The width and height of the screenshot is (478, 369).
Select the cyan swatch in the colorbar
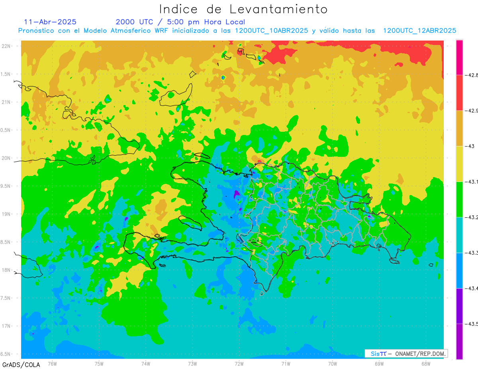point(459,235)
